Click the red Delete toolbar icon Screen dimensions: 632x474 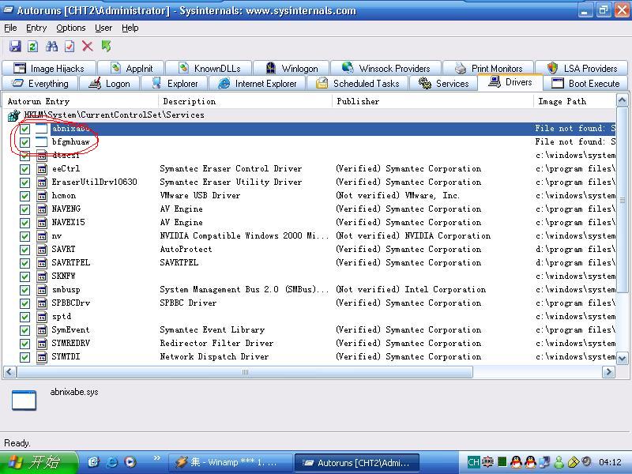pos(88,46)
